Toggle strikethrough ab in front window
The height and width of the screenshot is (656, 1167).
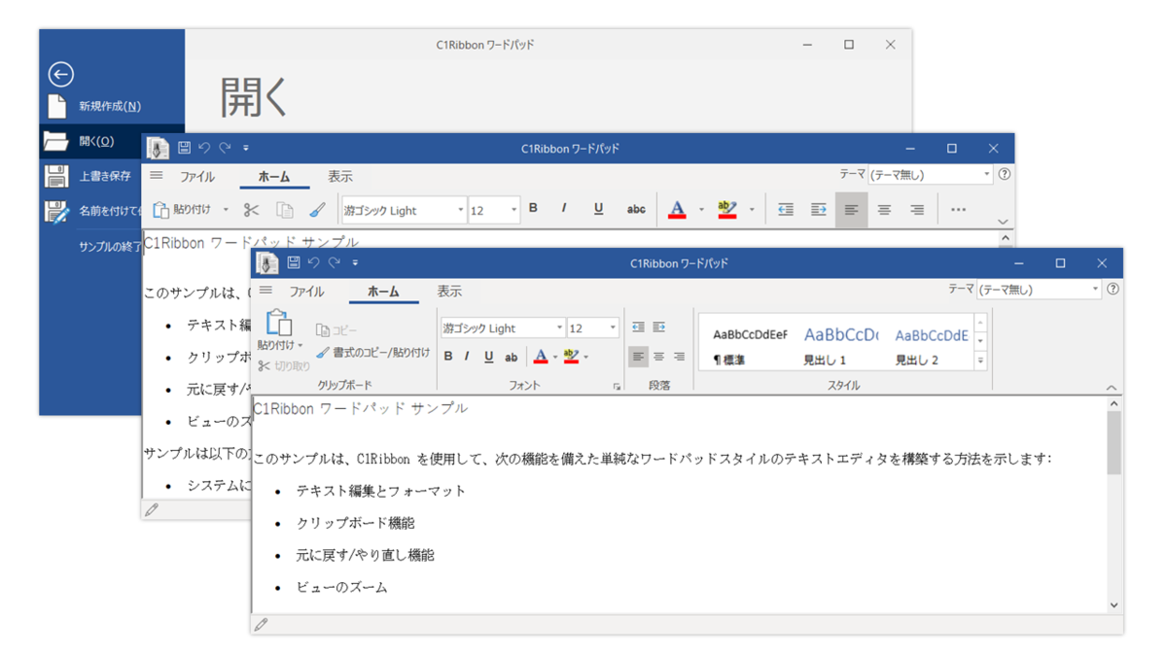512,357
